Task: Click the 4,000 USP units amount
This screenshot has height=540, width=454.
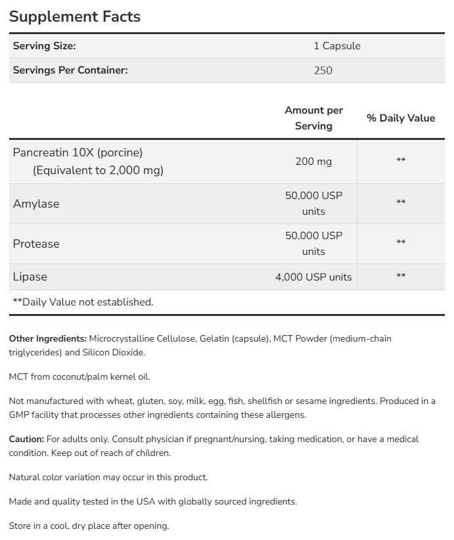Action: pyautogui.click(x=313, y=277)
